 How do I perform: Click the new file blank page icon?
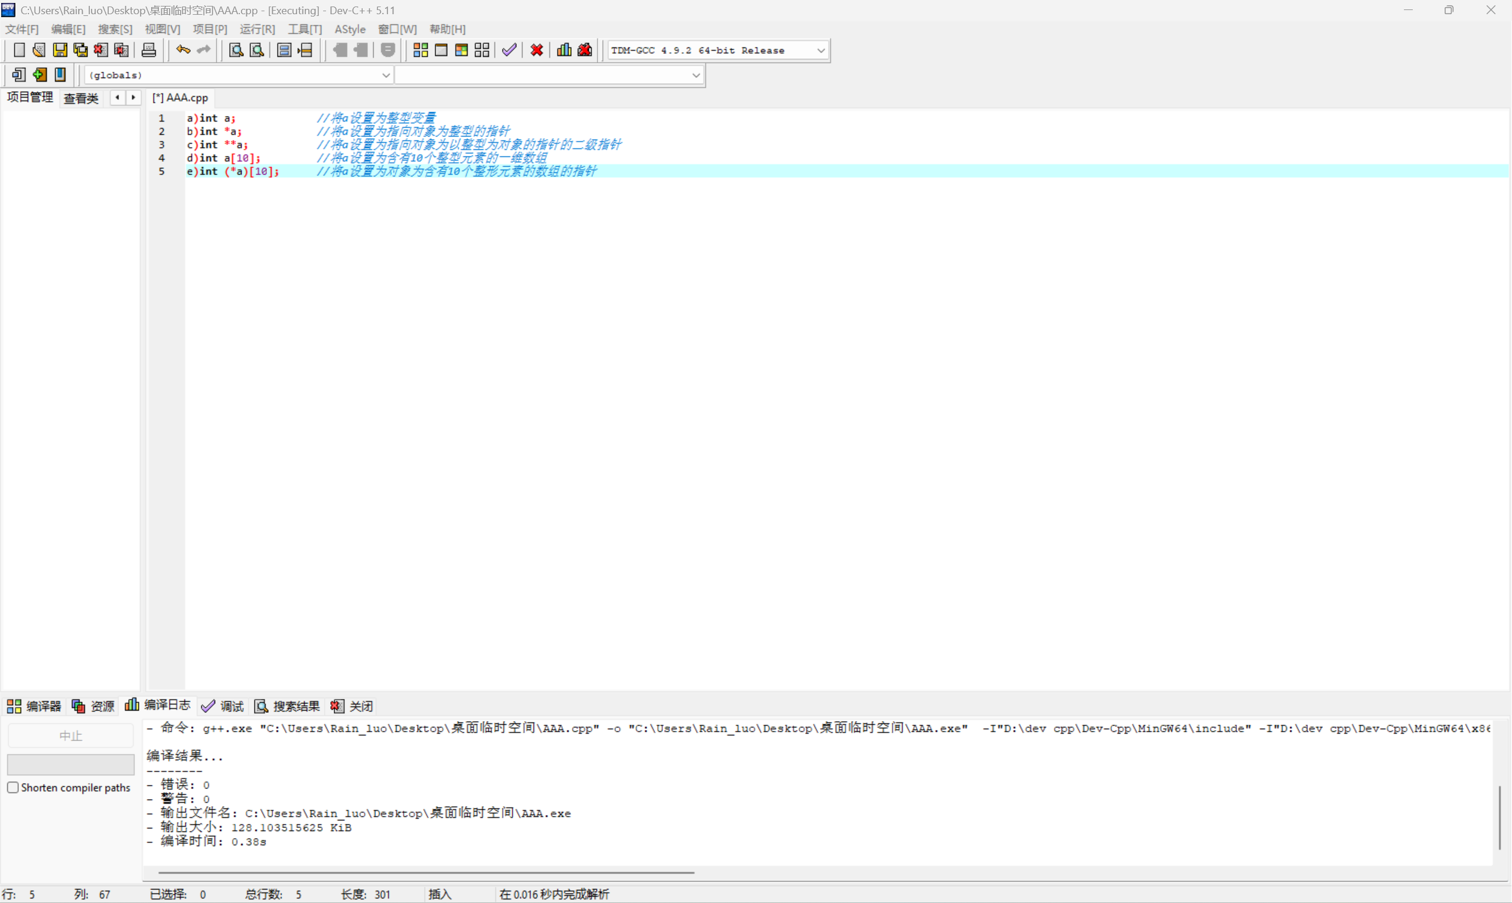point(19,51)
